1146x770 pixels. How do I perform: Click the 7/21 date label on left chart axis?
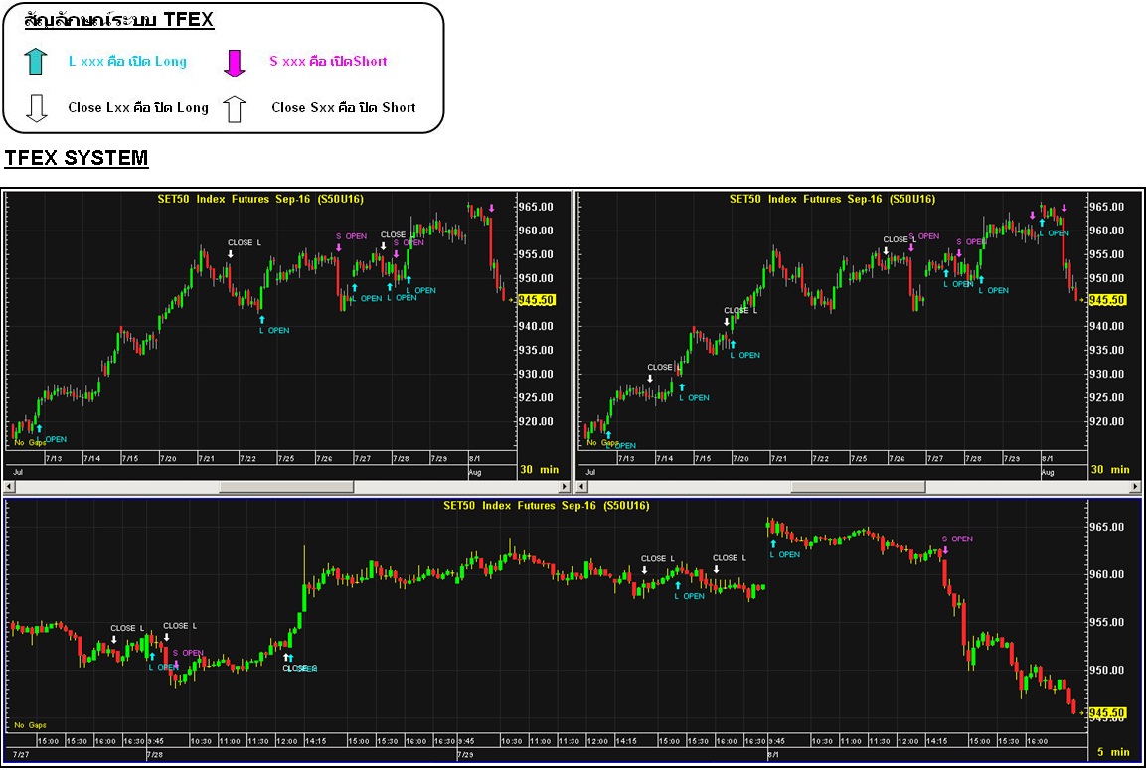click(x=206, y=459)
